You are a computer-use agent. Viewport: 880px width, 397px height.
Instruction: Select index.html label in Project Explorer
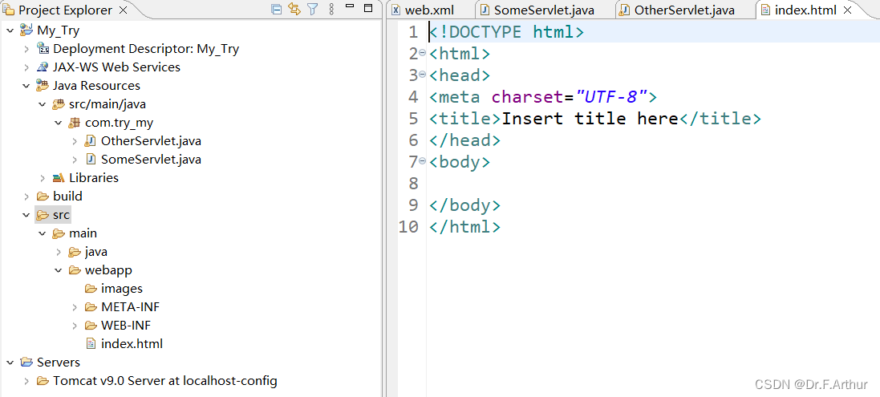132,343
